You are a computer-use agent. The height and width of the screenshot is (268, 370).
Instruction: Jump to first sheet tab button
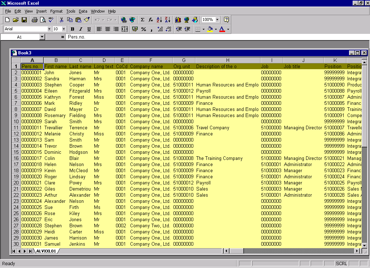(x=14, y=251)
